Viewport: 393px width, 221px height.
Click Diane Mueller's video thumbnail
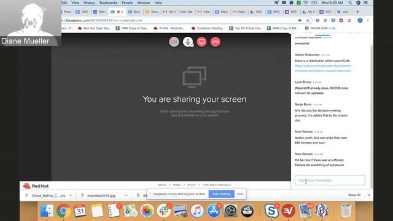(31, 23)
